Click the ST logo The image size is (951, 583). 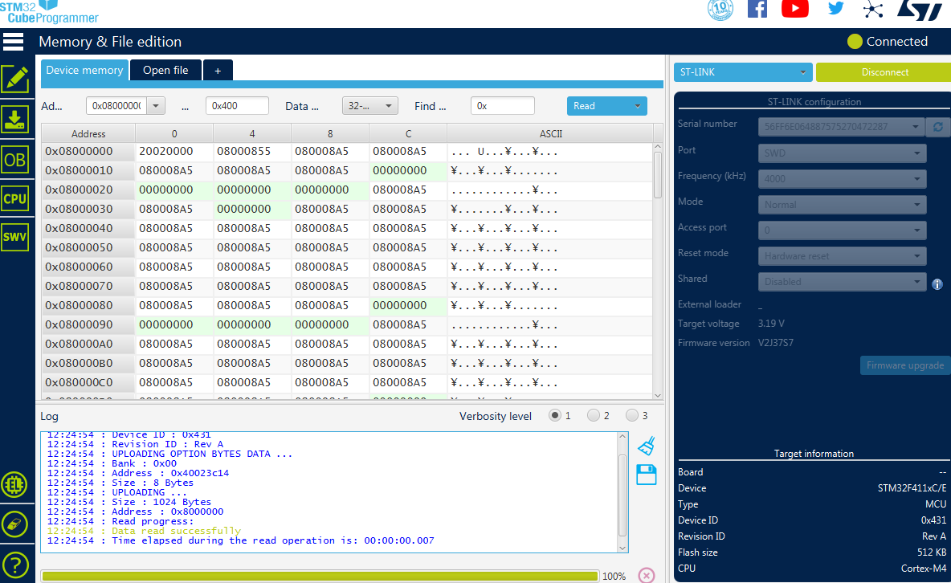(x=920, y=10)
